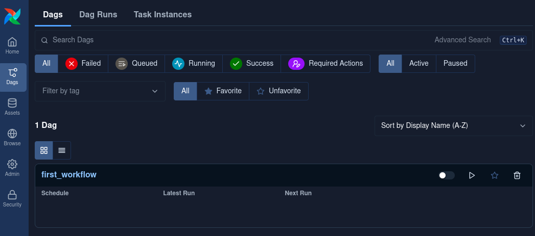
Task: Switch to the Task Instances tab
Action: (x=162, y=14)
